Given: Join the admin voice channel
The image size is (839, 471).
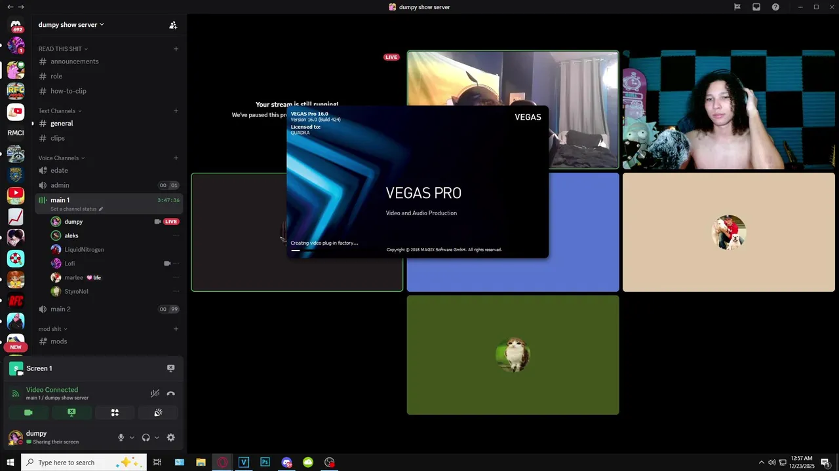Looking at the screenshot, I should 108,185.
